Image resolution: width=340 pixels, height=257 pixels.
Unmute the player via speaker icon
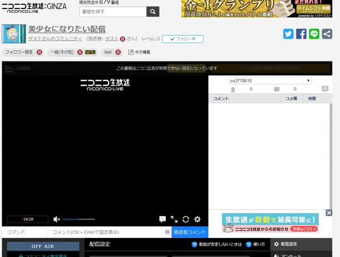57,219
